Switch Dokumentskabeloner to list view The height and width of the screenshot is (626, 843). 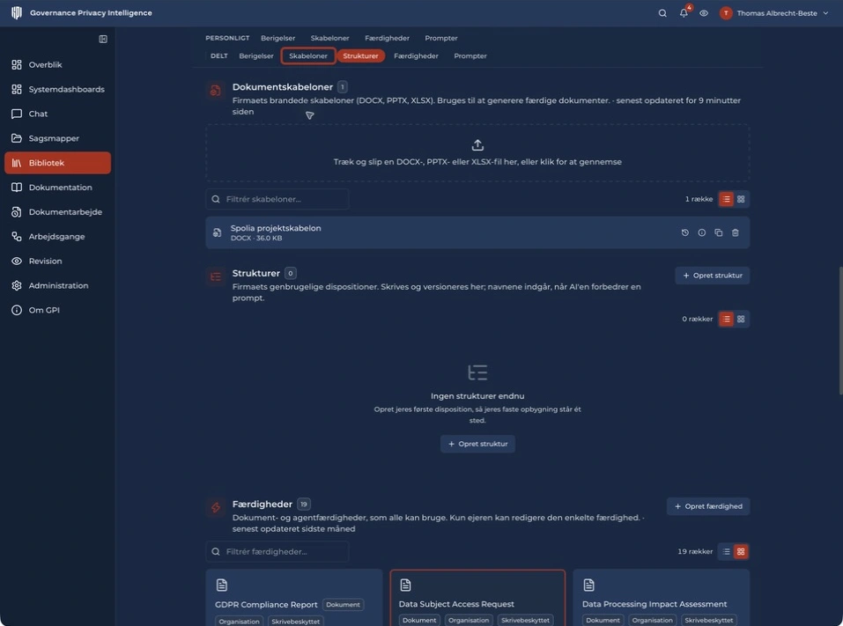pos(727,199)
